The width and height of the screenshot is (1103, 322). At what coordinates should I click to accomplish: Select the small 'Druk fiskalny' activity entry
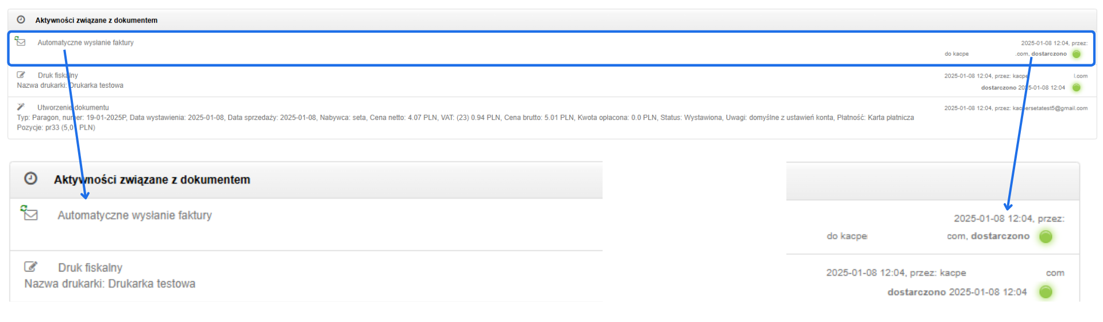click(x=57, y=75)
